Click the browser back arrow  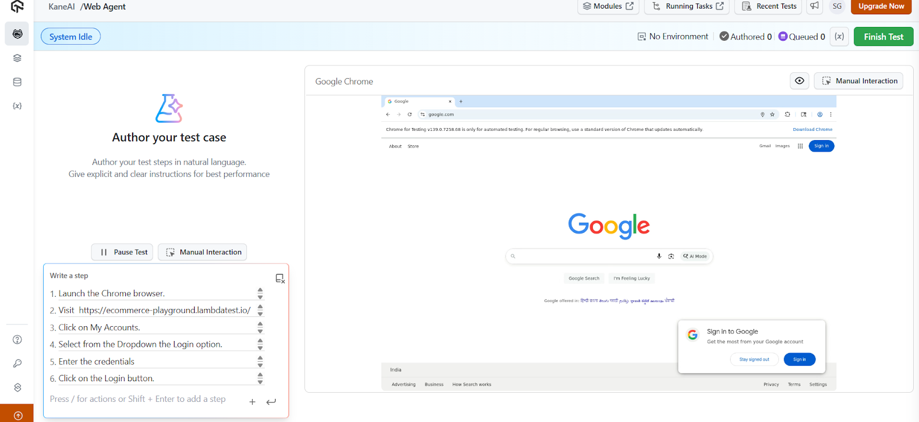click(388, 114)
